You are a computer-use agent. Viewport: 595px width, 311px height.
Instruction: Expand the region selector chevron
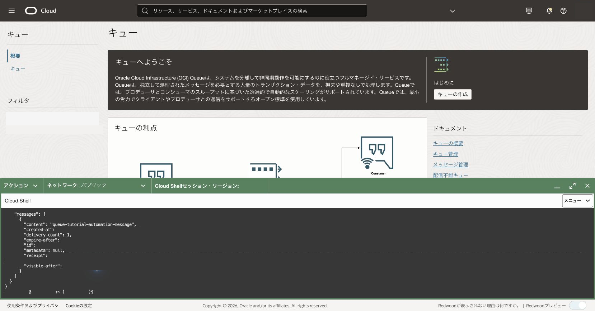[x=453, y=11]
